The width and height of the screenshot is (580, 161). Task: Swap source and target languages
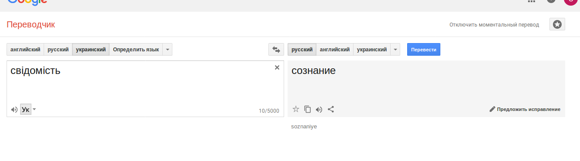[x=276, y=50]
